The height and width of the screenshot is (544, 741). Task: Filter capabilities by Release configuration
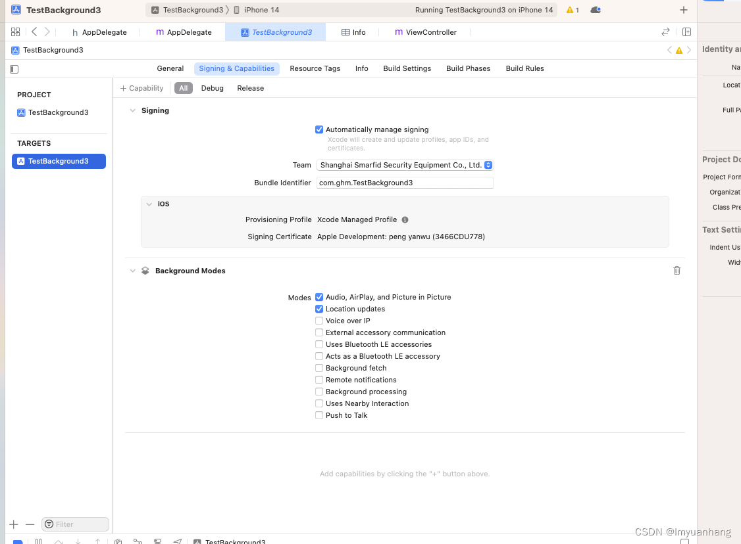click(251, 88)
